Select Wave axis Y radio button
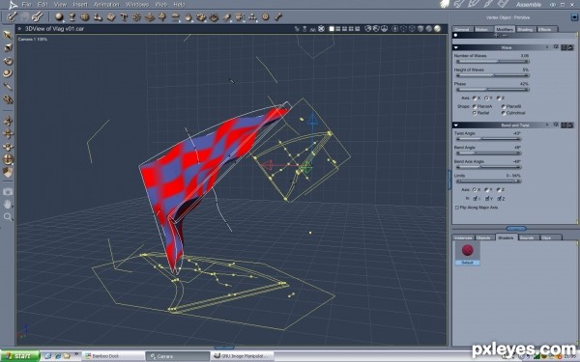Image resolution: width=580 pixels, height=362 pixels. [x=486, y=98]
